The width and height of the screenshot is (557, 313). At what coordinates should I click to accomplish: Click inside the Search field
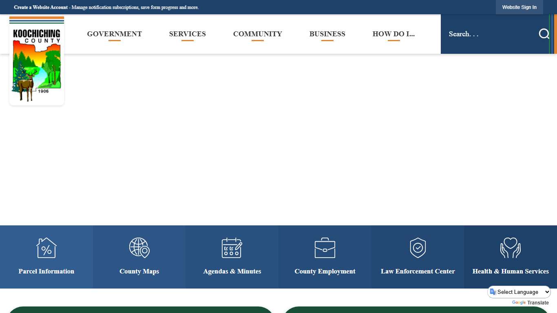[481, 34]
